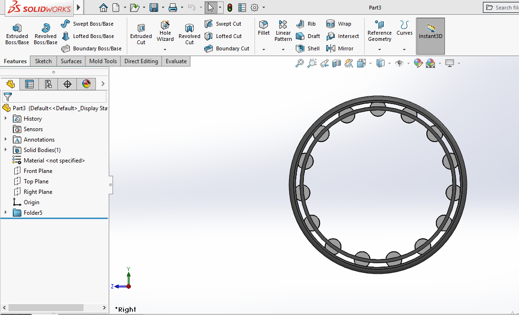
Task: Click the Save icon
Action: point(154,8)
